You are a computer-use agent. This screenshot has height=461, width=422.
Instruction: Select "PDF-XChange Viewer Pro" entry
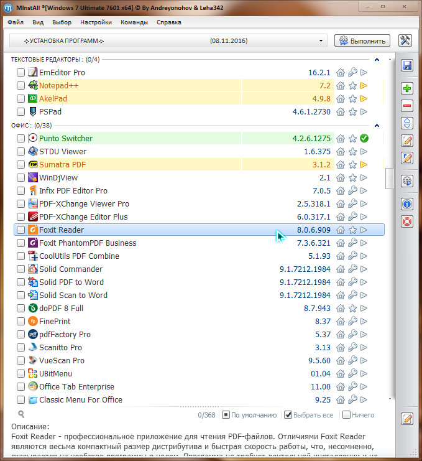click(199, 203)
